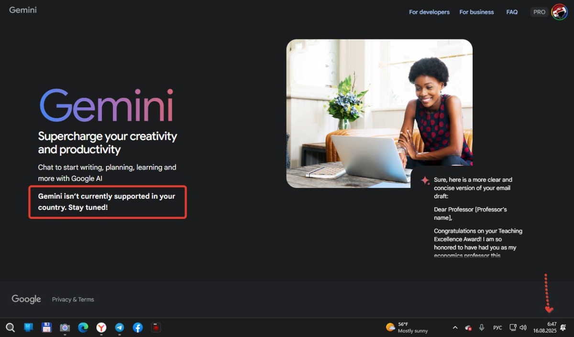Image resolution: width=574 pixels, height=337 pixels.
Task: Click the Gemini logo in the header
Action: (x=23, y=10)
